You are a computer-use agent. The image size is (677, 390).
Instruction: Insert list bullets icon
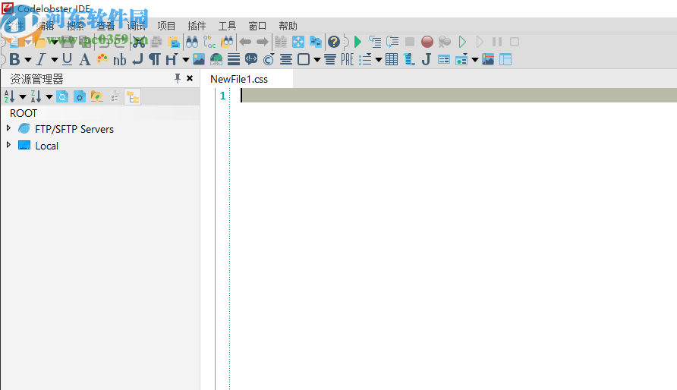pos(365,59)
